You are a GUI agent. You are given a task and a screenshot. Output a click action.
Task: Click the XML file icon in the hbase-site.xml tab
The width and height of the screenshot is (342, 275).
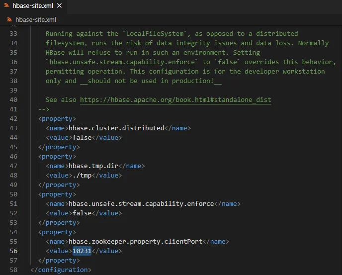[5, 7]
